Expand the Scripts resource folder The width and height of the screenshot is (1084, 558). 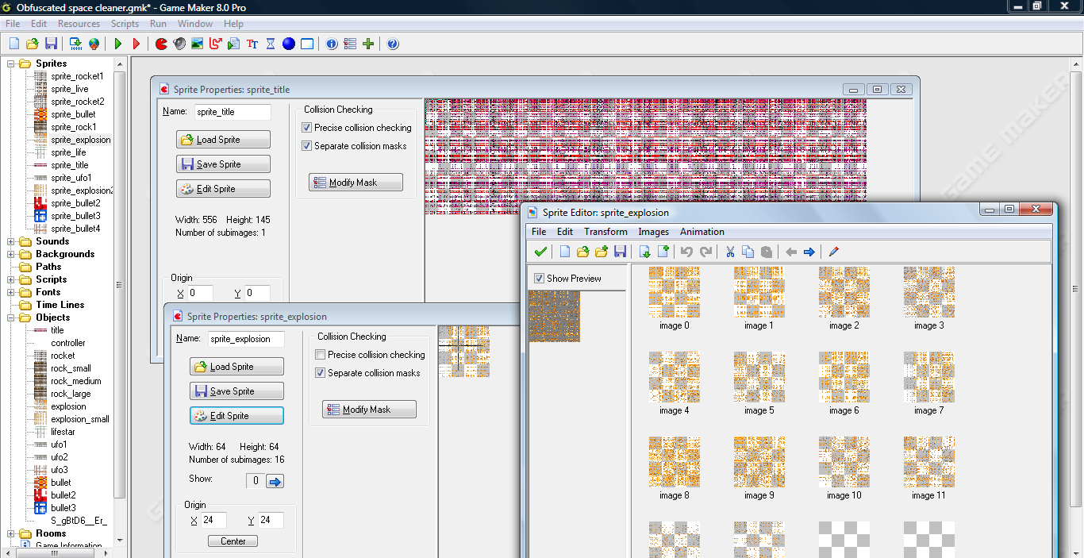click(x=11, y=279)
